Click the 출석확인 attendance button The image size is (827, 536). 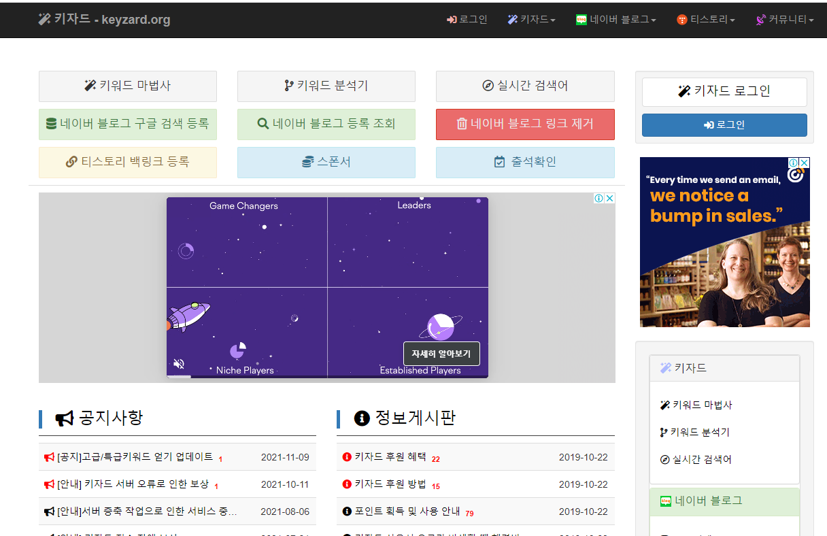pos(525,163)
